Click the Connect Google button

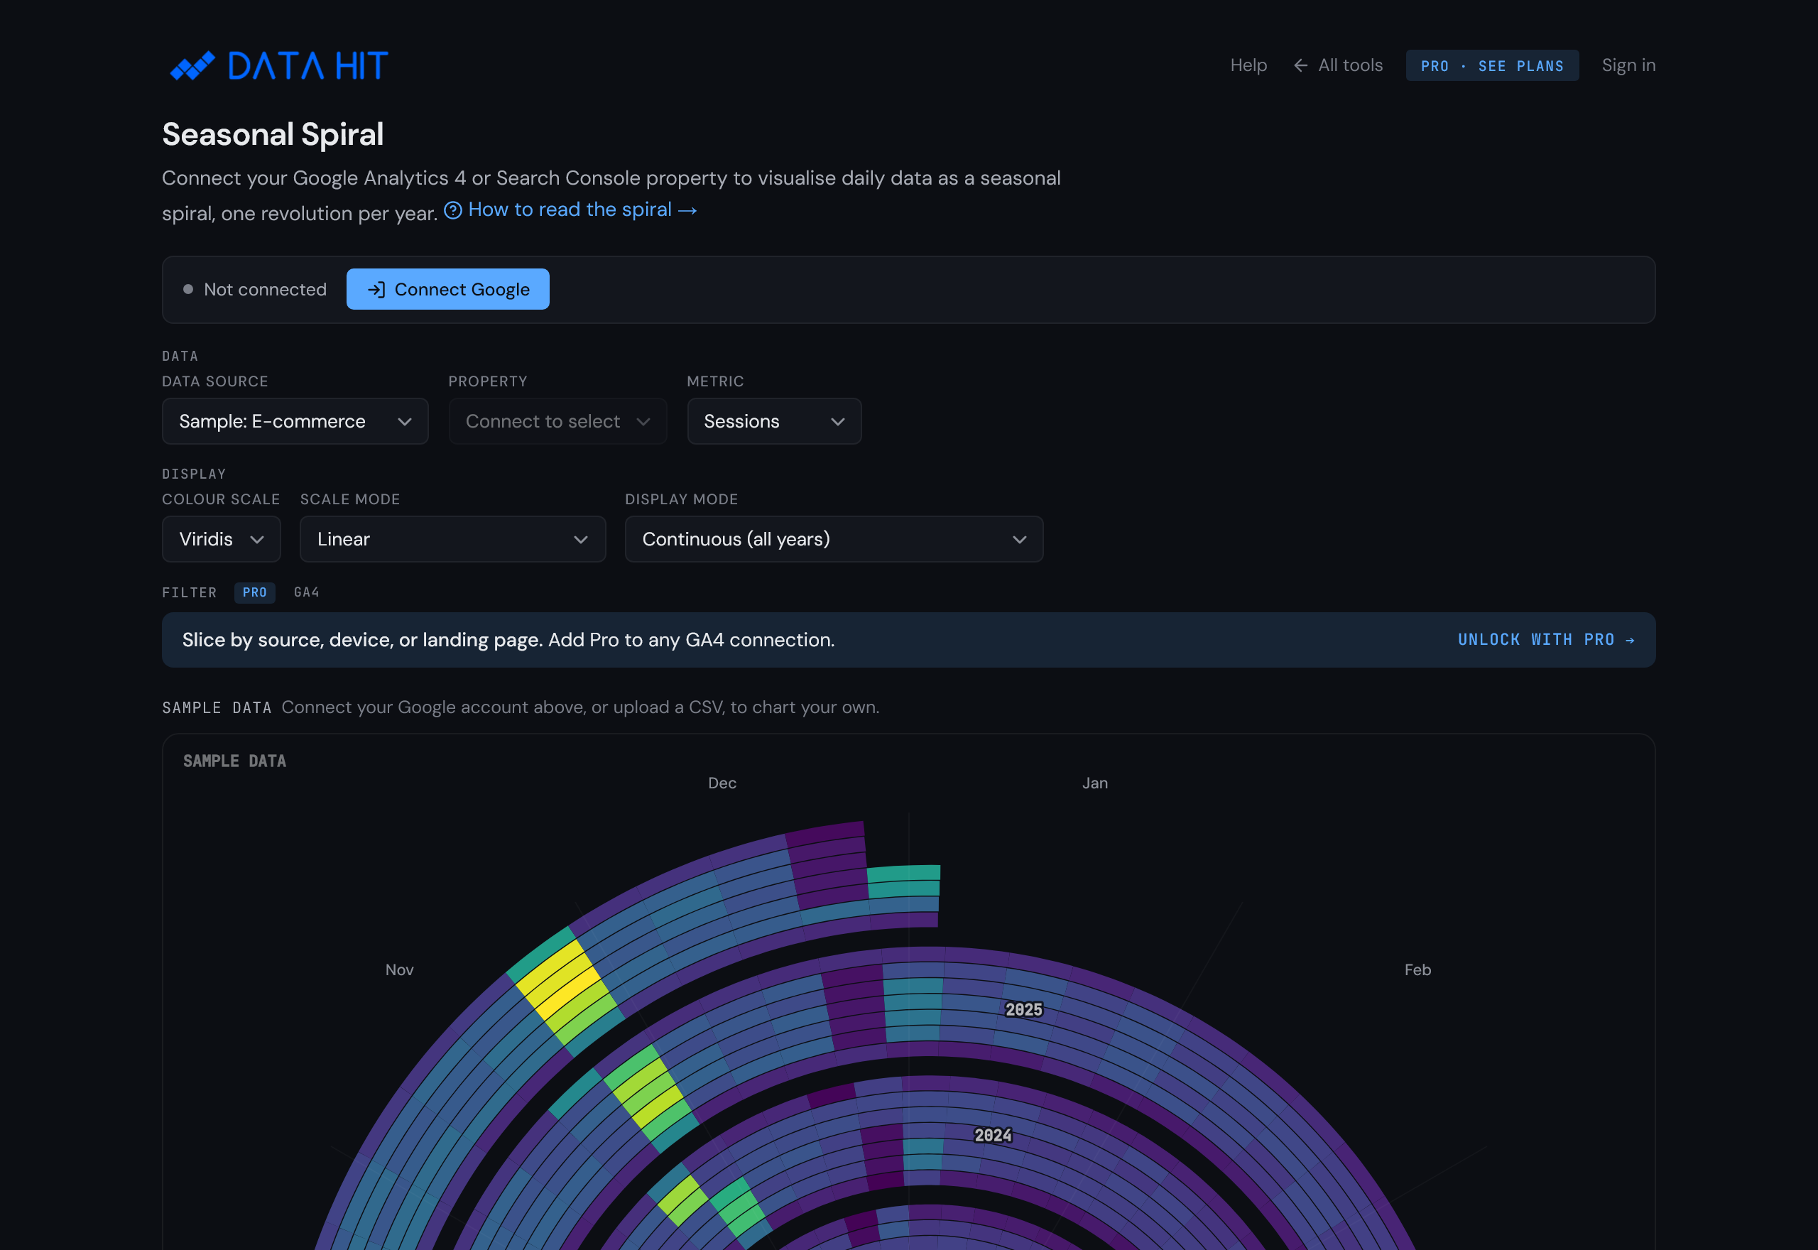pyautogui.click(x=448, y=290)
